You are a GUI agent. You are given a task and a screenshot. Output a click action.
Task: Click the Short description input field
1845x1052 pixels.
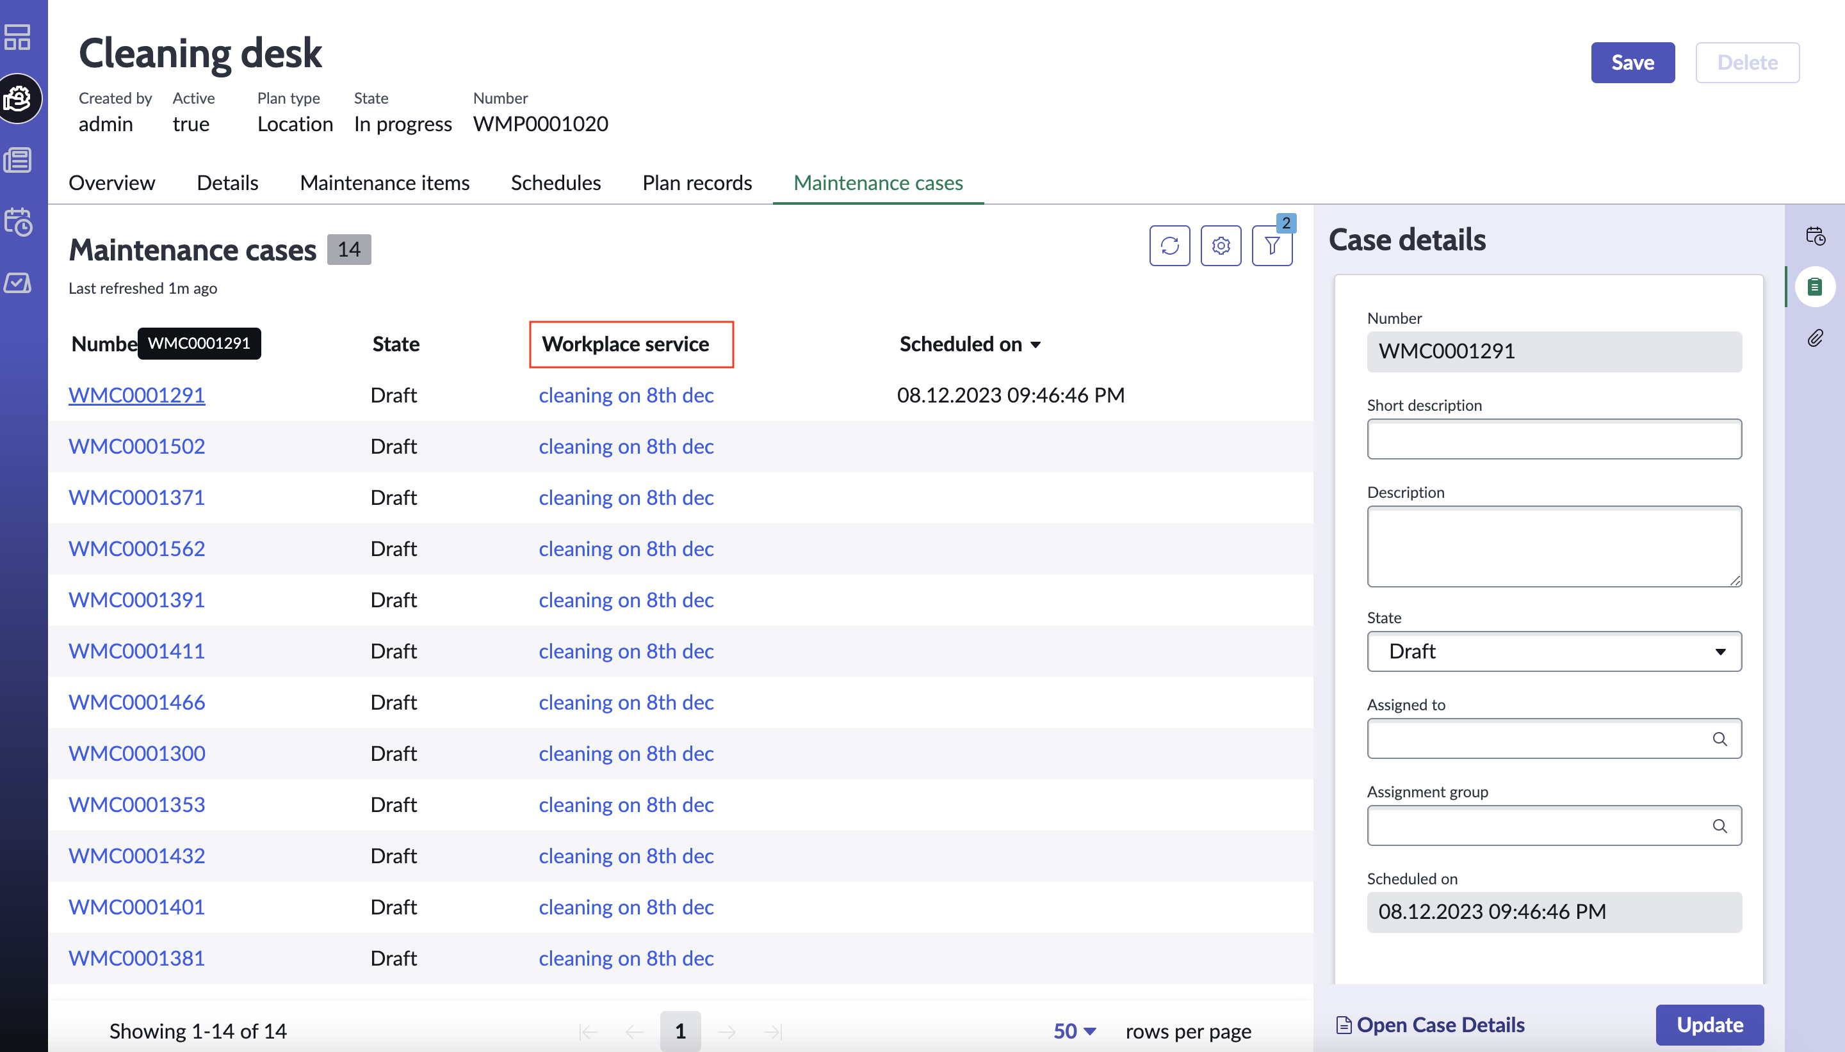(1554, 438)
